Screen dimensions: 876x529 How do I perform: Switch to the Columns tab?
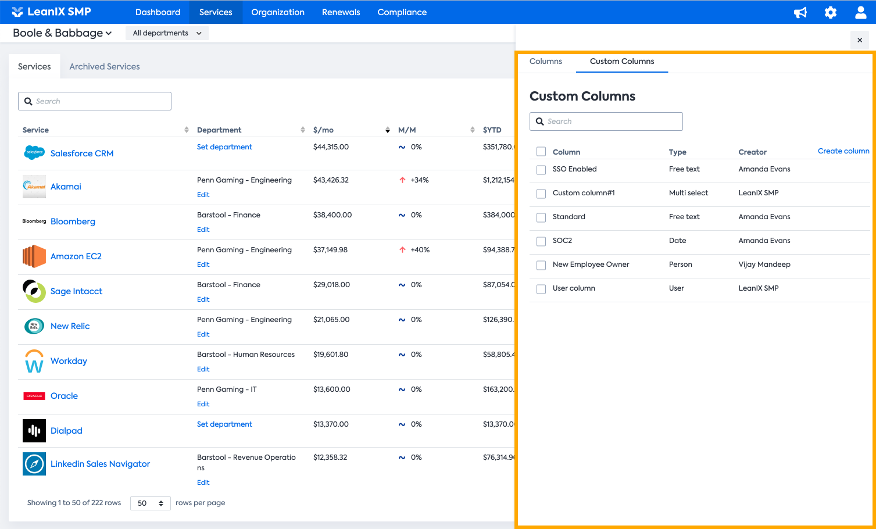(545, 62)
